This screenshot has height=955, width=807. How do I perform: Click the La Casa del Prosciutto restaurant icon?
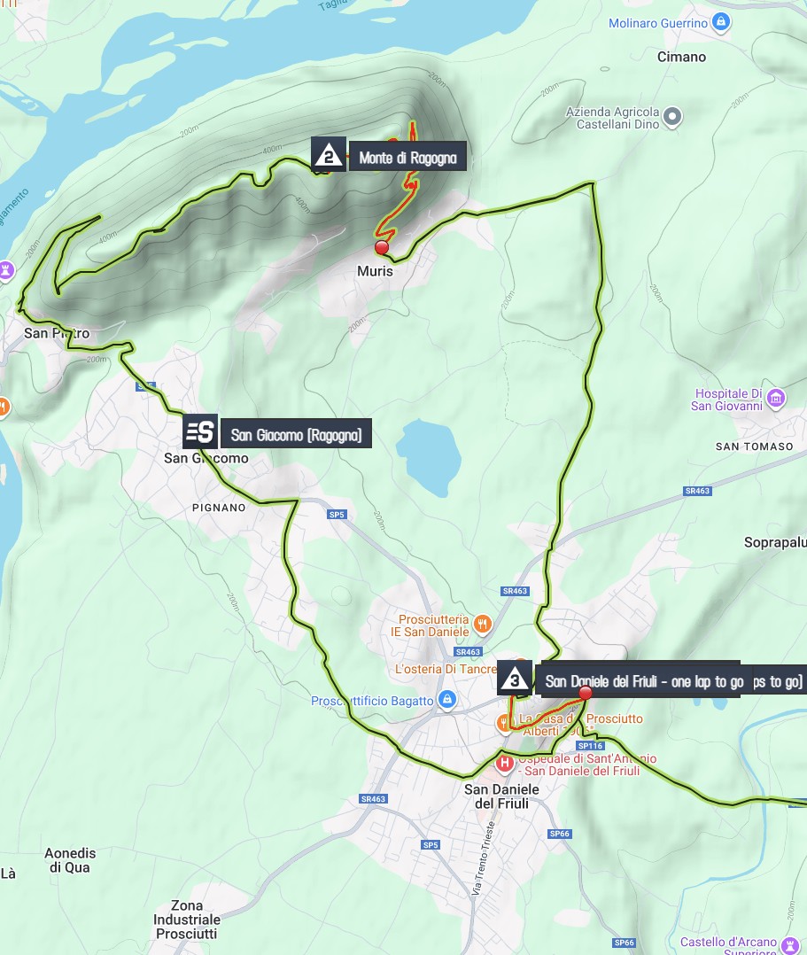tap(505, 723)
